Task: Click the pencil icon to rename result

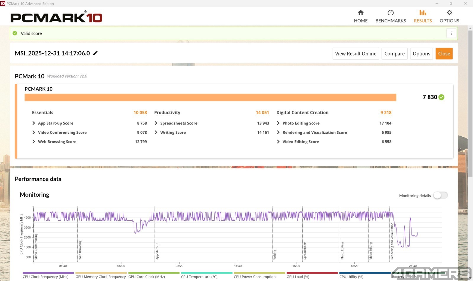Action: [x=95, y=53]
